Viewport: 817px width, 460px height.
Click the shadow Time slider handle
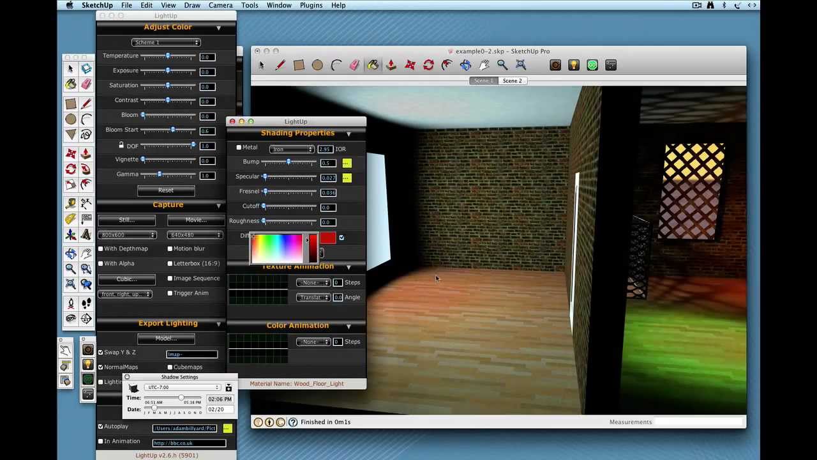point(181,398)
